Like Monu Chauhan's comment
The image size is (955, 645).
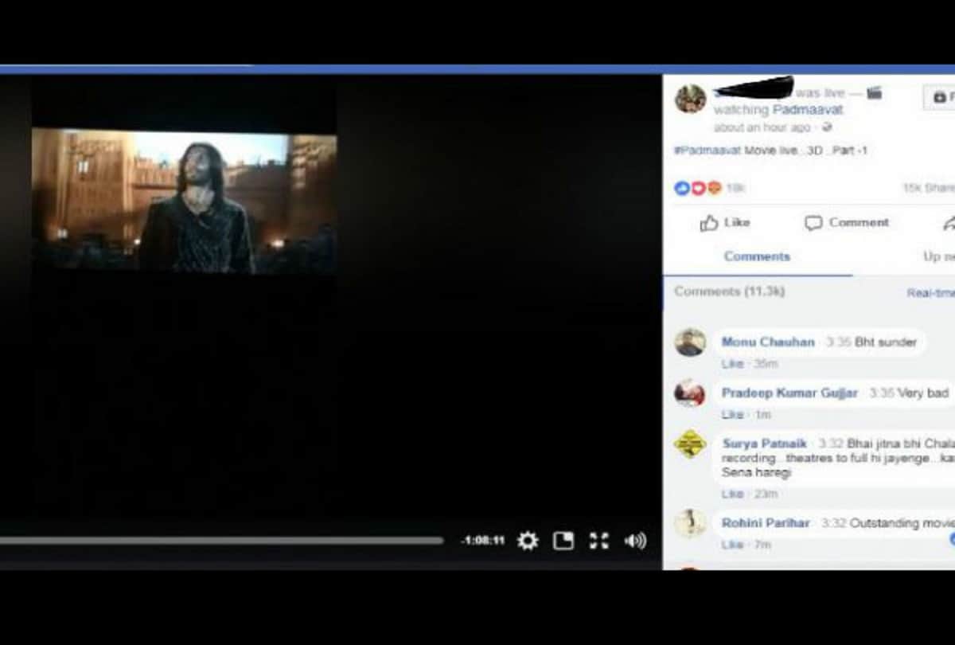tap(732, 364)
